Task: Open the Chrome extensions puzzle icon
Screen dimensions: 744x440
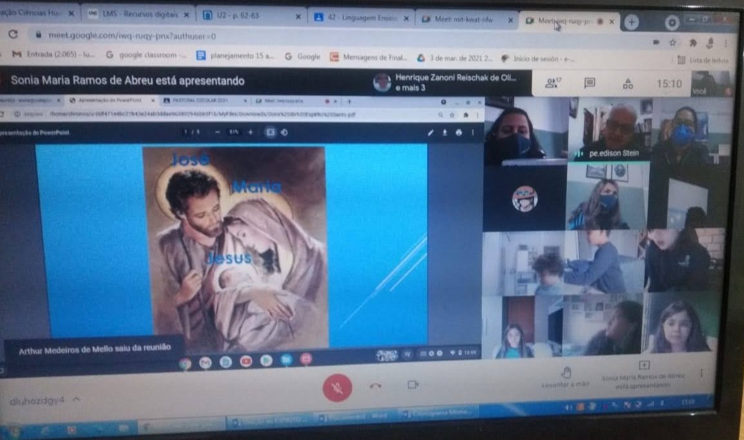Action: pos(692,43)
